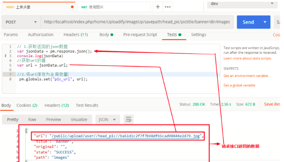Open the tab options ellipsis menu
Screen dimensions: 284x162
pos(167,7)
